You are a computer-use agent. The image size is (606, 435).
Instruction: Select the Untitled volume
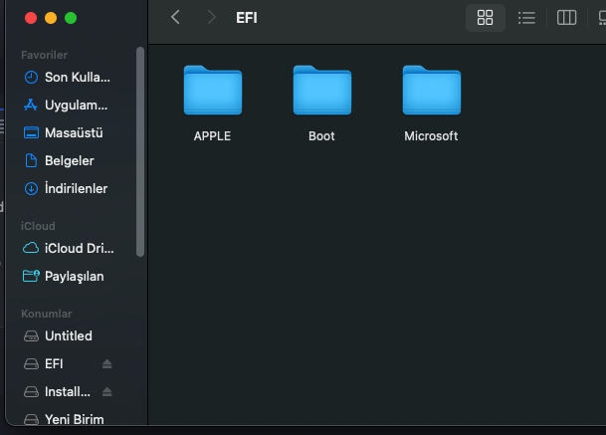(x=67, y=335)
